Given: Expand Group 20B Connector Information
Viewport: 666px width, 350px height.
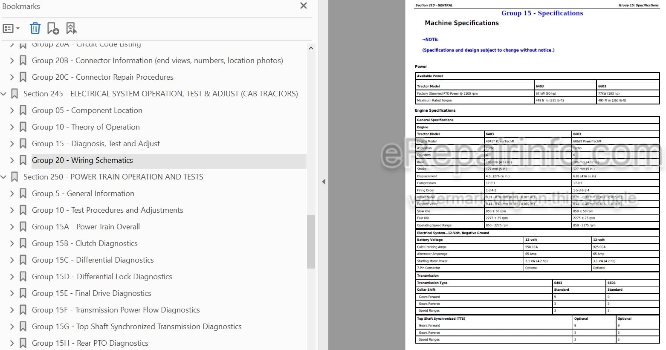Looking at the screenshot, I should point(12,61).
